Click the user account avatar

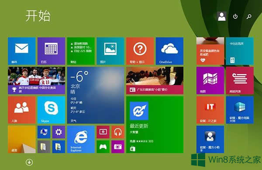(222, 16)
